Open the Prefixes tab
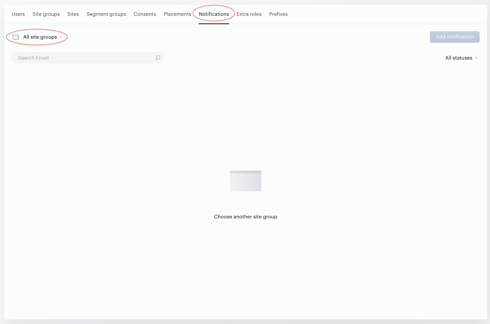This screenshot has height=324, width=490. pyautogui.click(x=278, y=14)
